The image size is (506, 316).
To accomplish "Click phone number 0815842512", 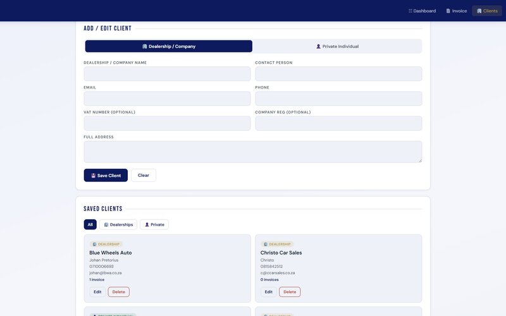I will (271, 266).
